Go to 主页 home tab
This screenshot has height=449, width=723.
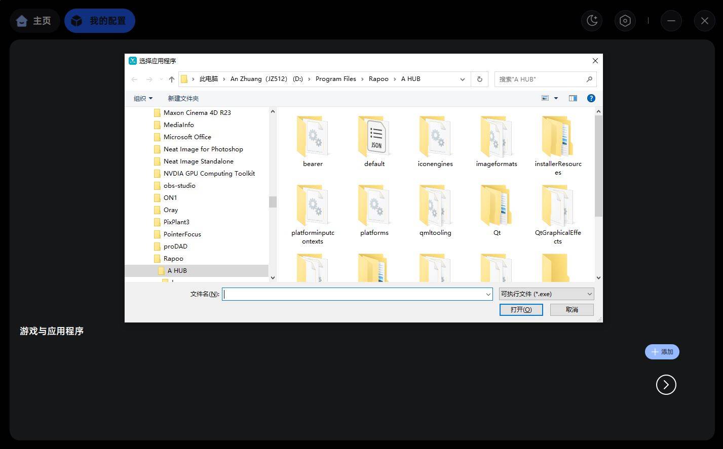pyautogui.click(x=34, y=21)
